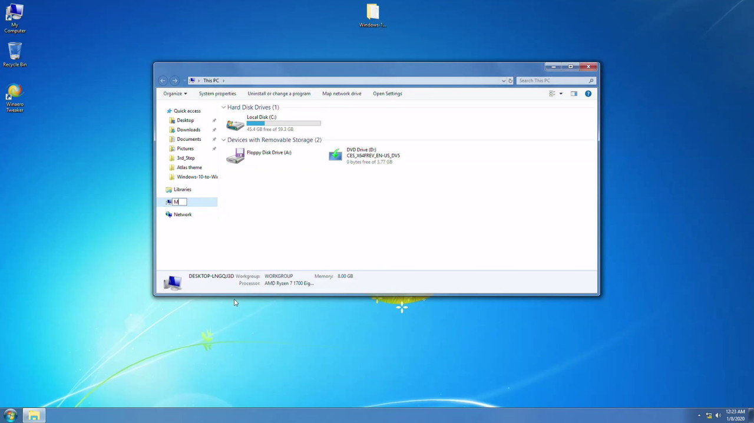The height and width of the screenshot is (423, 754).
Task: Select the DVD Drive (D:) icon
Action: [x=335, y=156]
